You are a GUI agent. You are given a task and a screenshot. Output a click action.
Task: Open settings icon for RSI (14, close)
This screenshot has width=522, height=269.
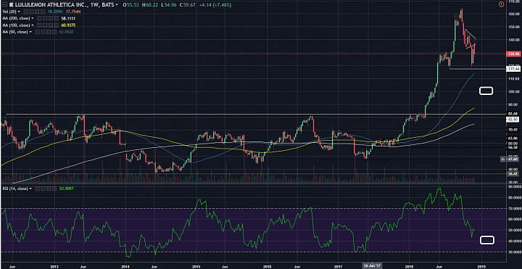(x=43, y=189)
